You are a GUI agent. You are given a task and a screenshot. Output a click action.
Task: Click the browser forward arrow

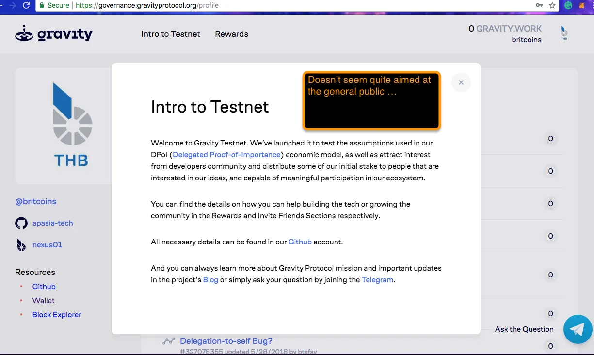[x=12, y=5]
